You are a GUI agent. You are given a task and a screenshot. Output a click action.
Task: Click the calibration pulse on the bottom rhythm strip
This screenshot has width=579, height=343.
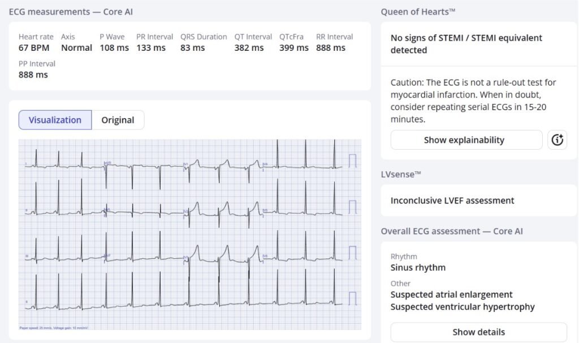(x=353, y=298)
